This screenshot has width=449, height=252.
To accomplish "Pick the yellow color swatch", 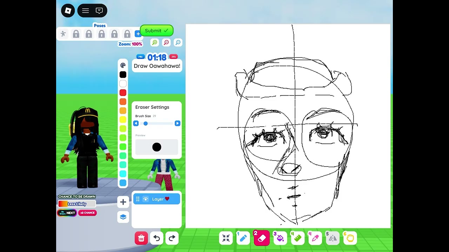I will [123, 120].
